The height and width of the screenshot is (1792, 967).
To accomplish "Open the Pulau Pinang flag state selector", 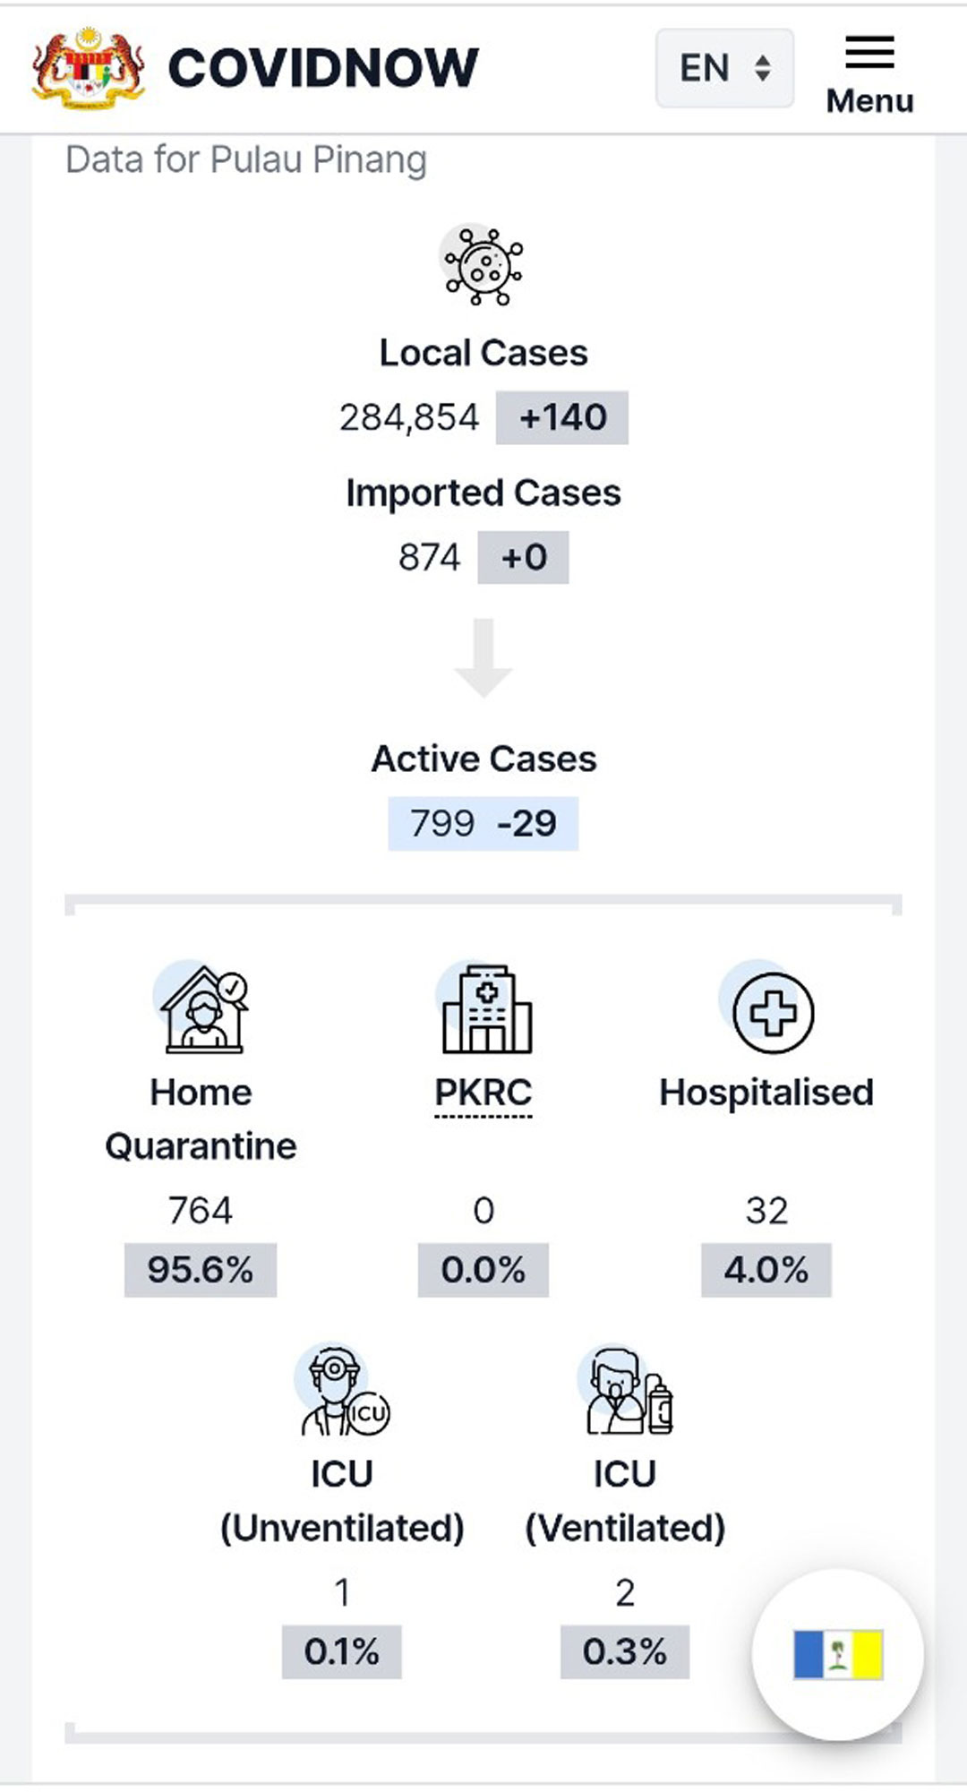I will click(x=838, y=1654).
